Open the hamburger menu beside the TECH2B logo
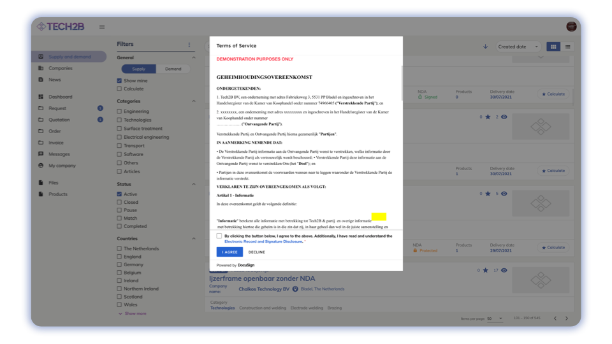Screen dimensions: 612x344 point(102,27)
